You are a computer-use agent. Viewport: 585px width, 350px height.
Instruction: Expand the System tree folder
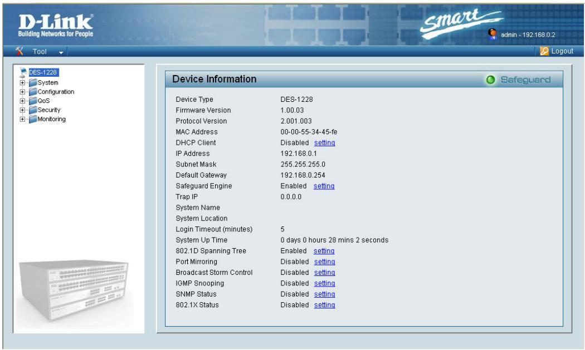[22, 83]
